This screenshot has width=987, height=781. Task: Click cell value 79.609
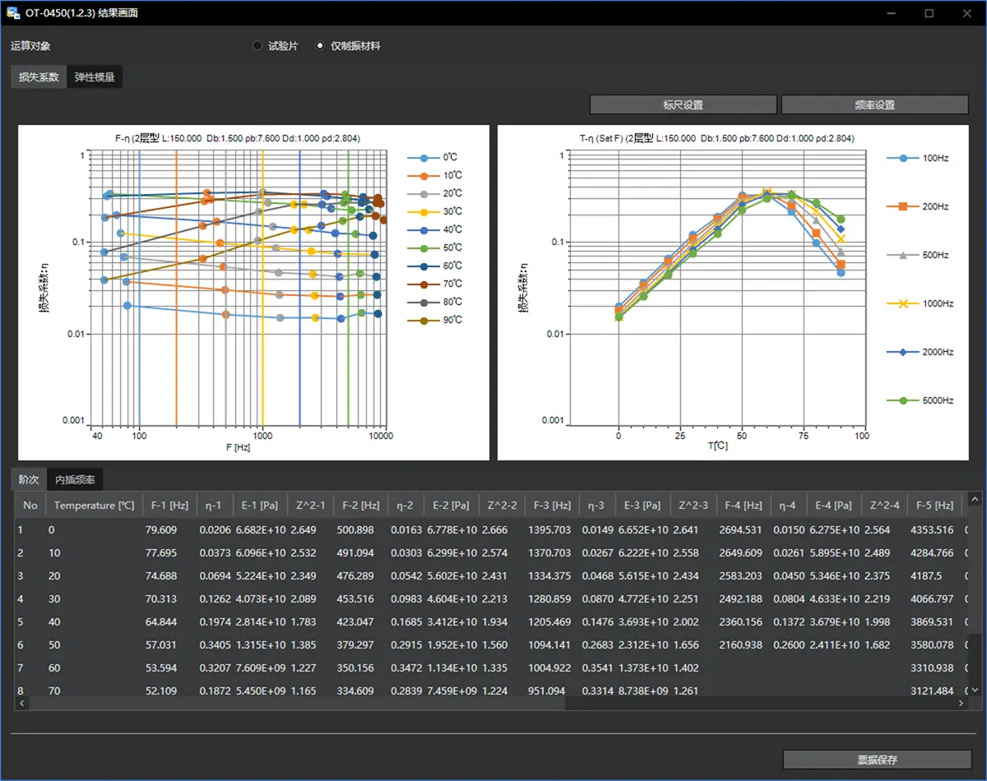tap(161, 530)
